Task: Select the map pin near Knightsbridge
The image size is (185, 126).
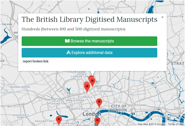Action: pos(59,120)
